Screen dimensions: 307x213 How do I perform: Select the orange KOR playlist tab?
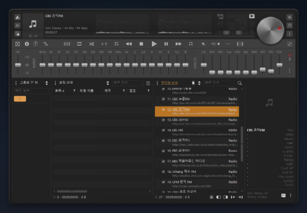point(169,83)
